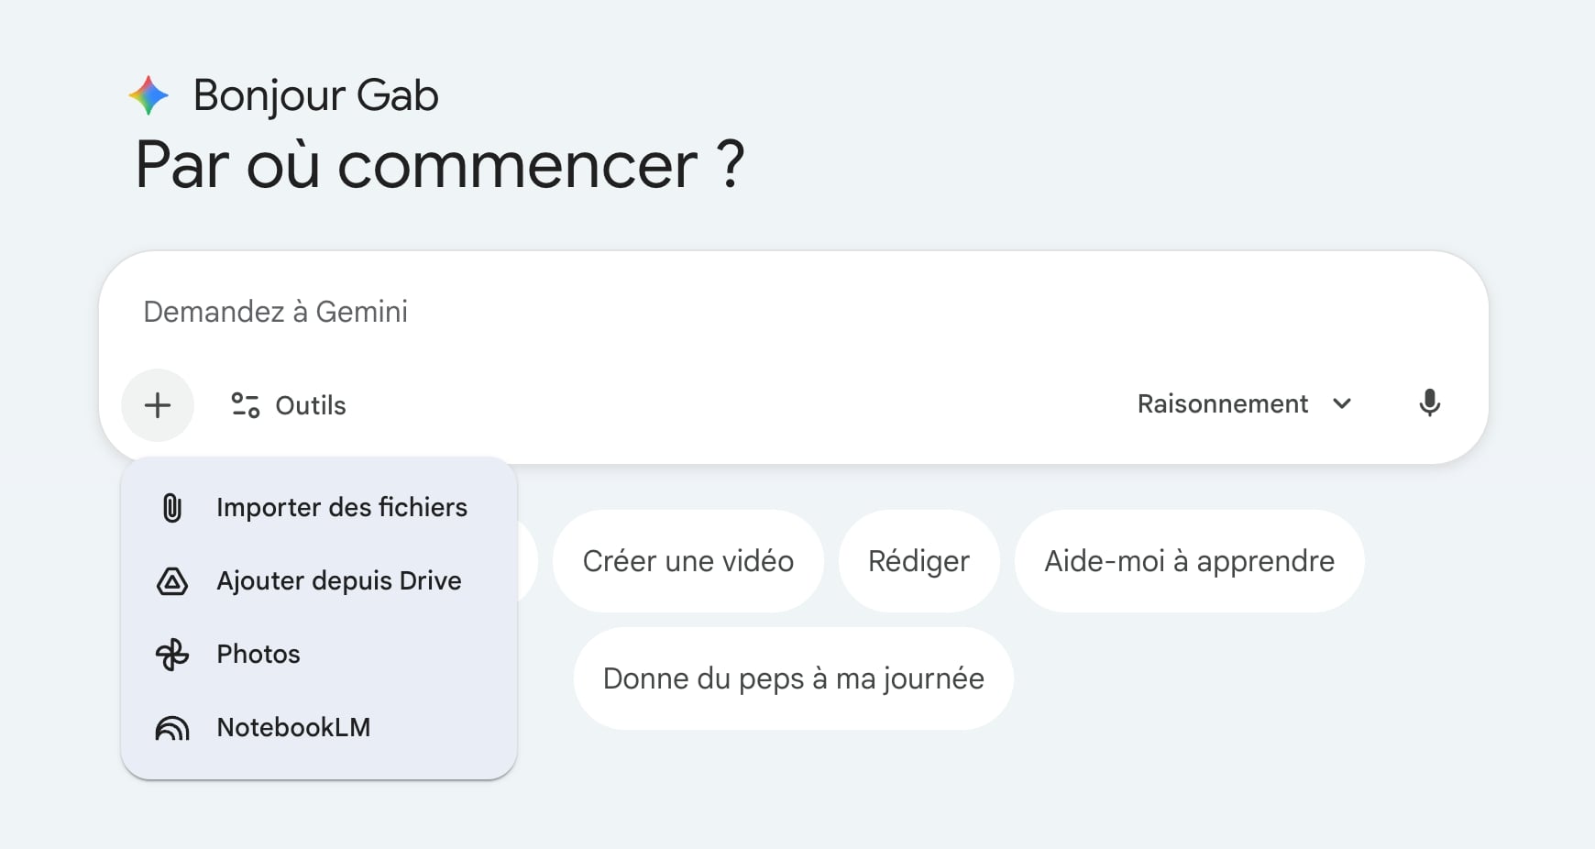Click the Outils sliders icon
Image resolution: width=1595 pixels, height=849 pixels.
click(246, 405)
